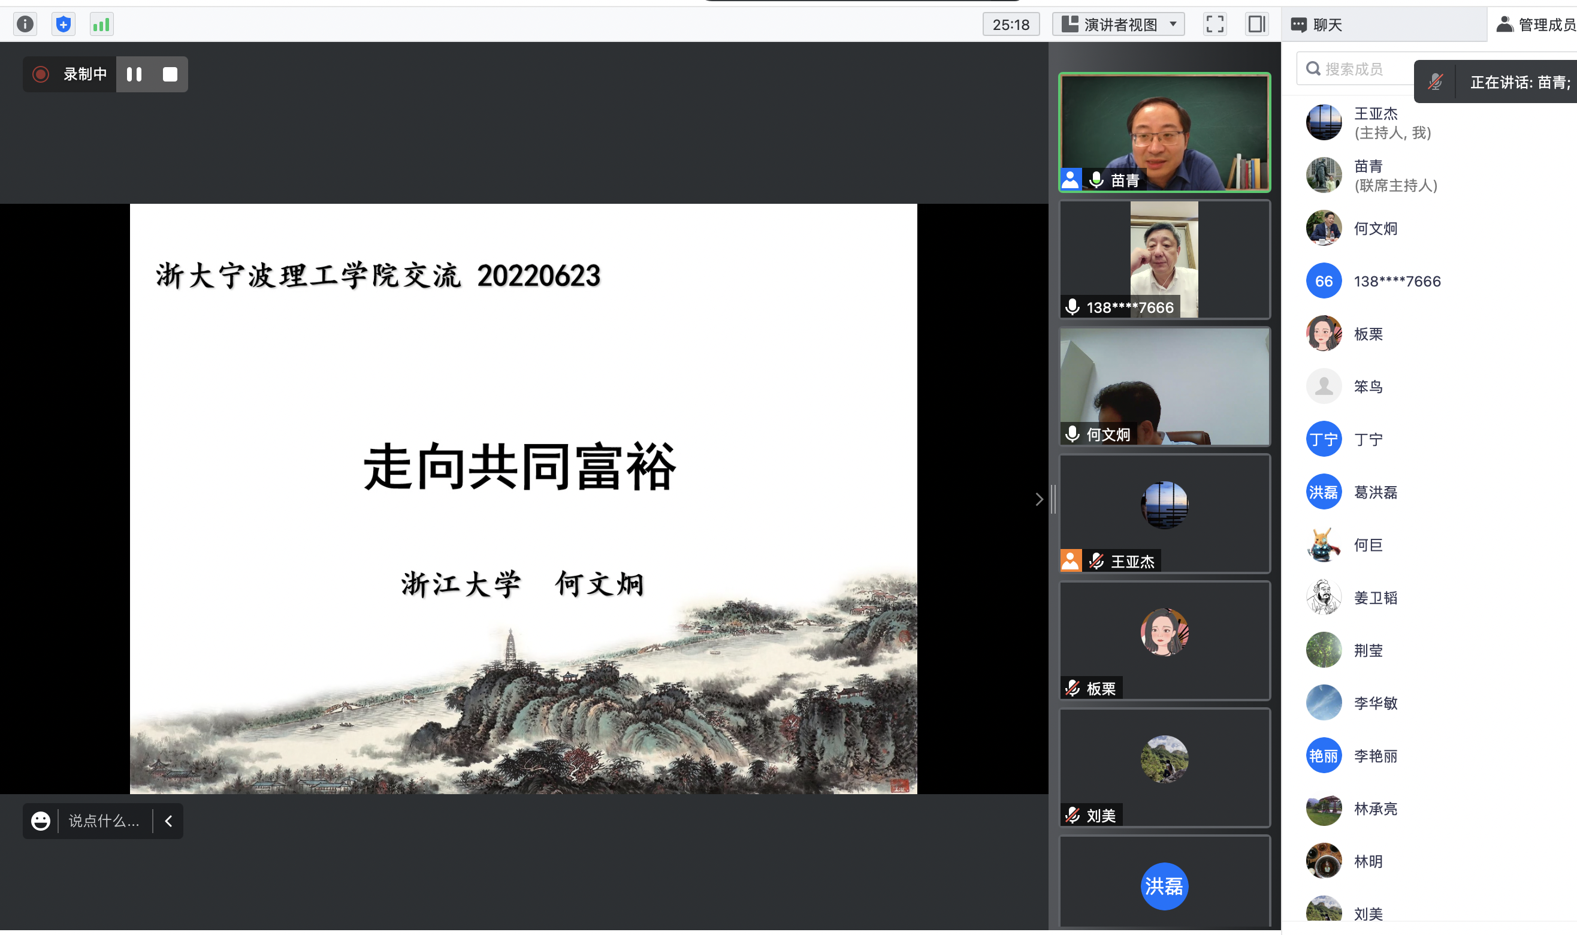The image size is (1577, 935).
Task: Toggle the side panel layout icon
Action: tap(1256, 25)
